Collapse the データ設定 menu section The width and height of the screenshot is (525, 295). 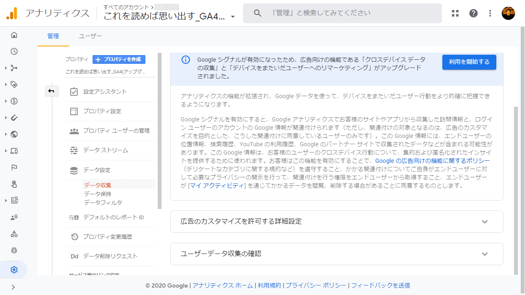(x=110, y=170)
